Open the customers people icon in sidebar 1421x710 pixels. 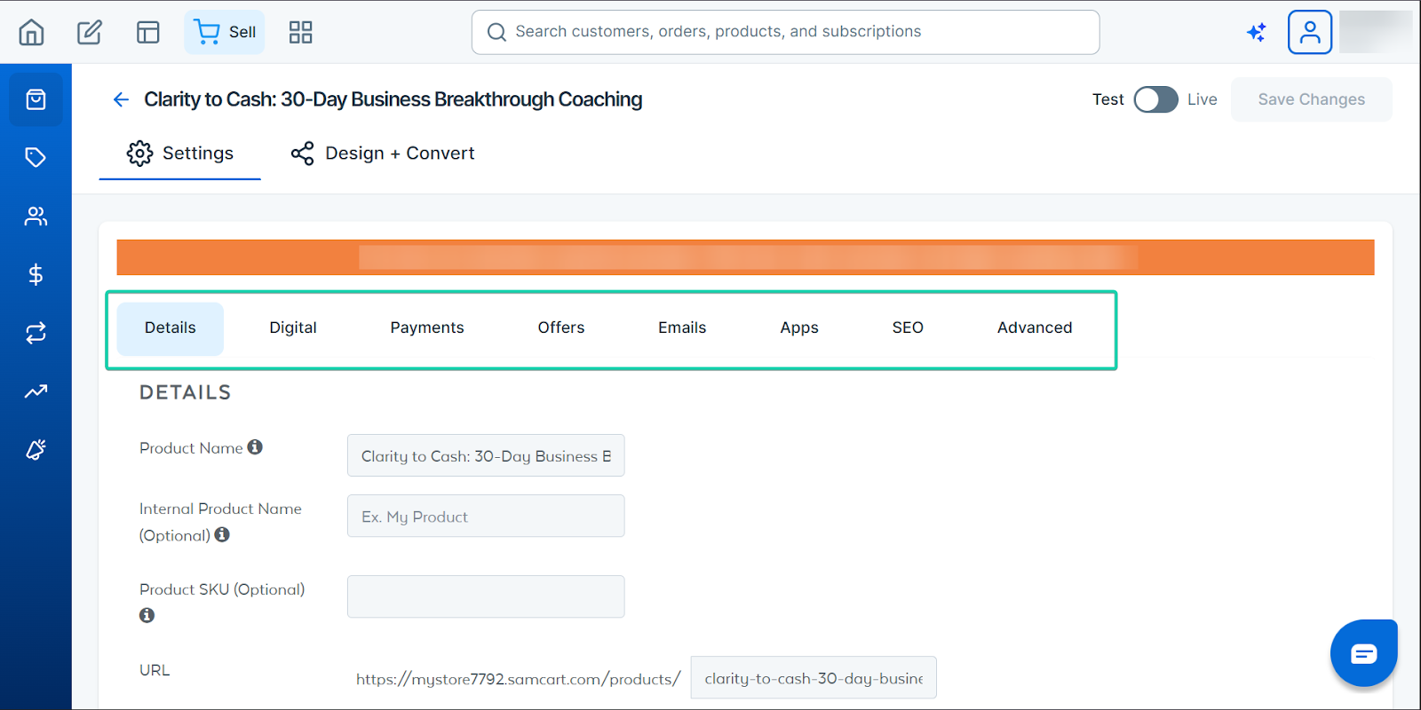point(36,217)
